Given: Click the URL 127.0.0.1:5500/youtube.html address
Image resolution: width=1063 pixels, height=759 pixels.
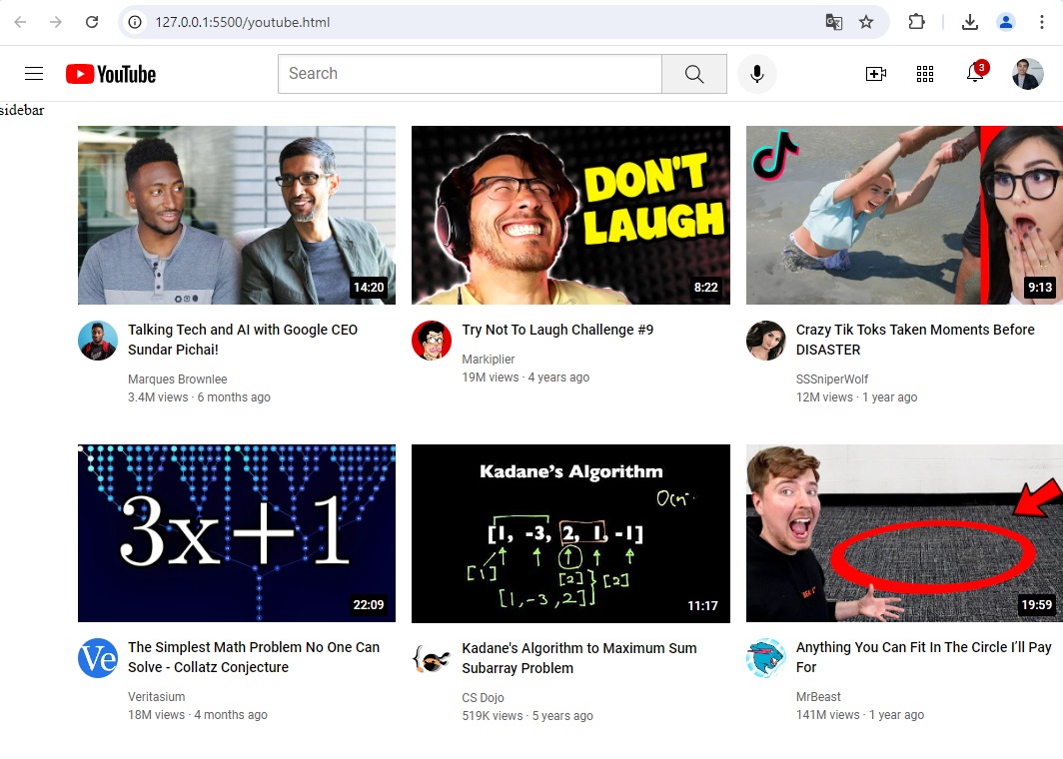Looking at the screenshot, I should (x=242, y=22).
